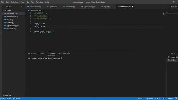This screenshot has width=178, height=100.
Task: Open Hello world.py in Explorer tree
Action: pos(12,17)
